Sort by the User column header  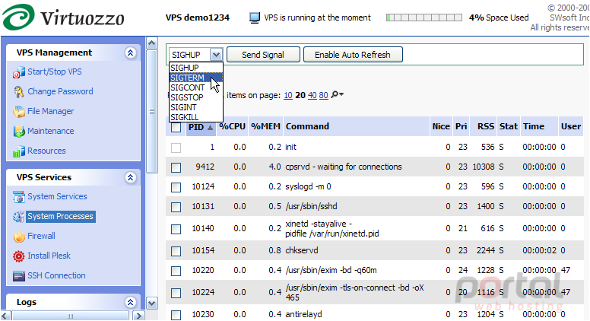point(571,126)
